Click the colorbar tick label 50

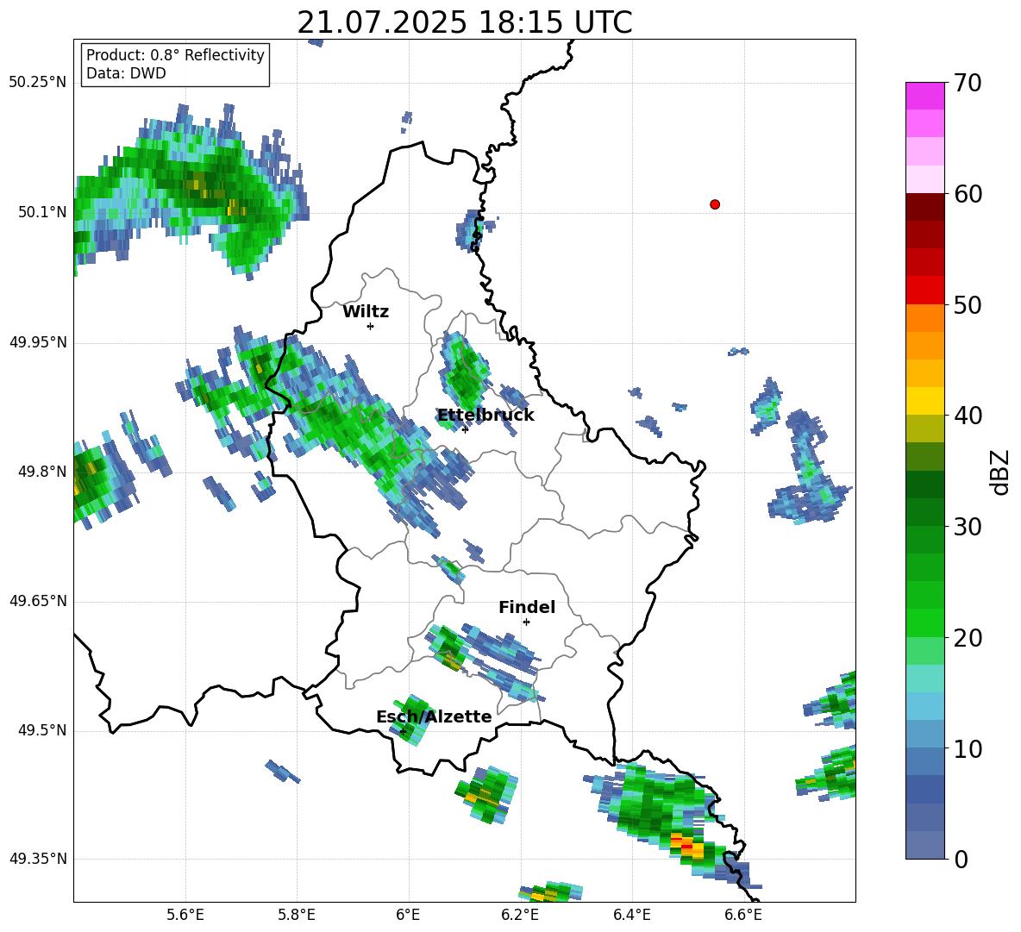968,305
